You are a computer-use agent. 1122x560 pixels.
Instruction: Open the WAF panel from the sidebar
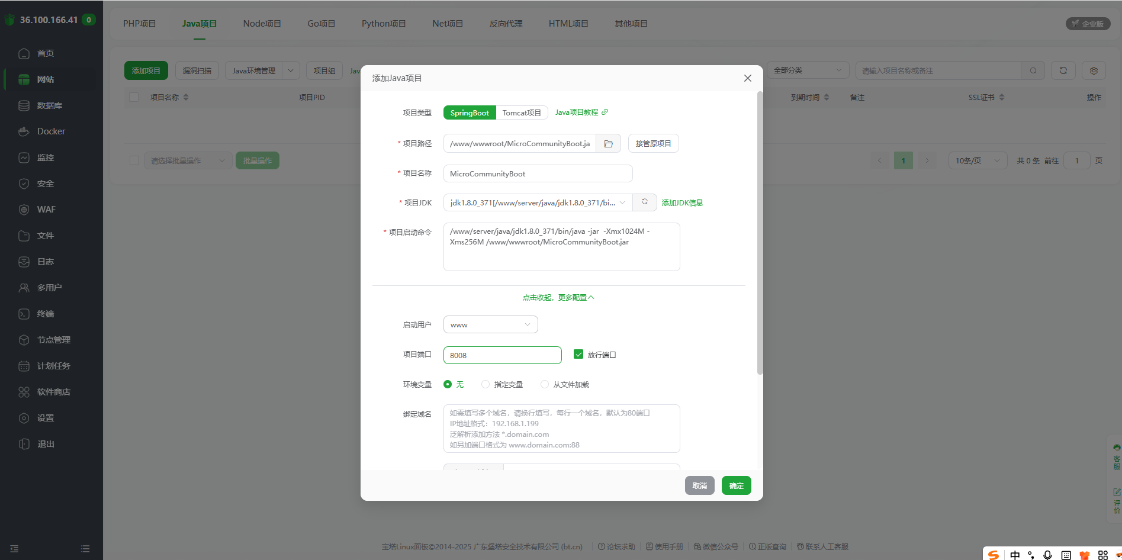coord(46,209)
